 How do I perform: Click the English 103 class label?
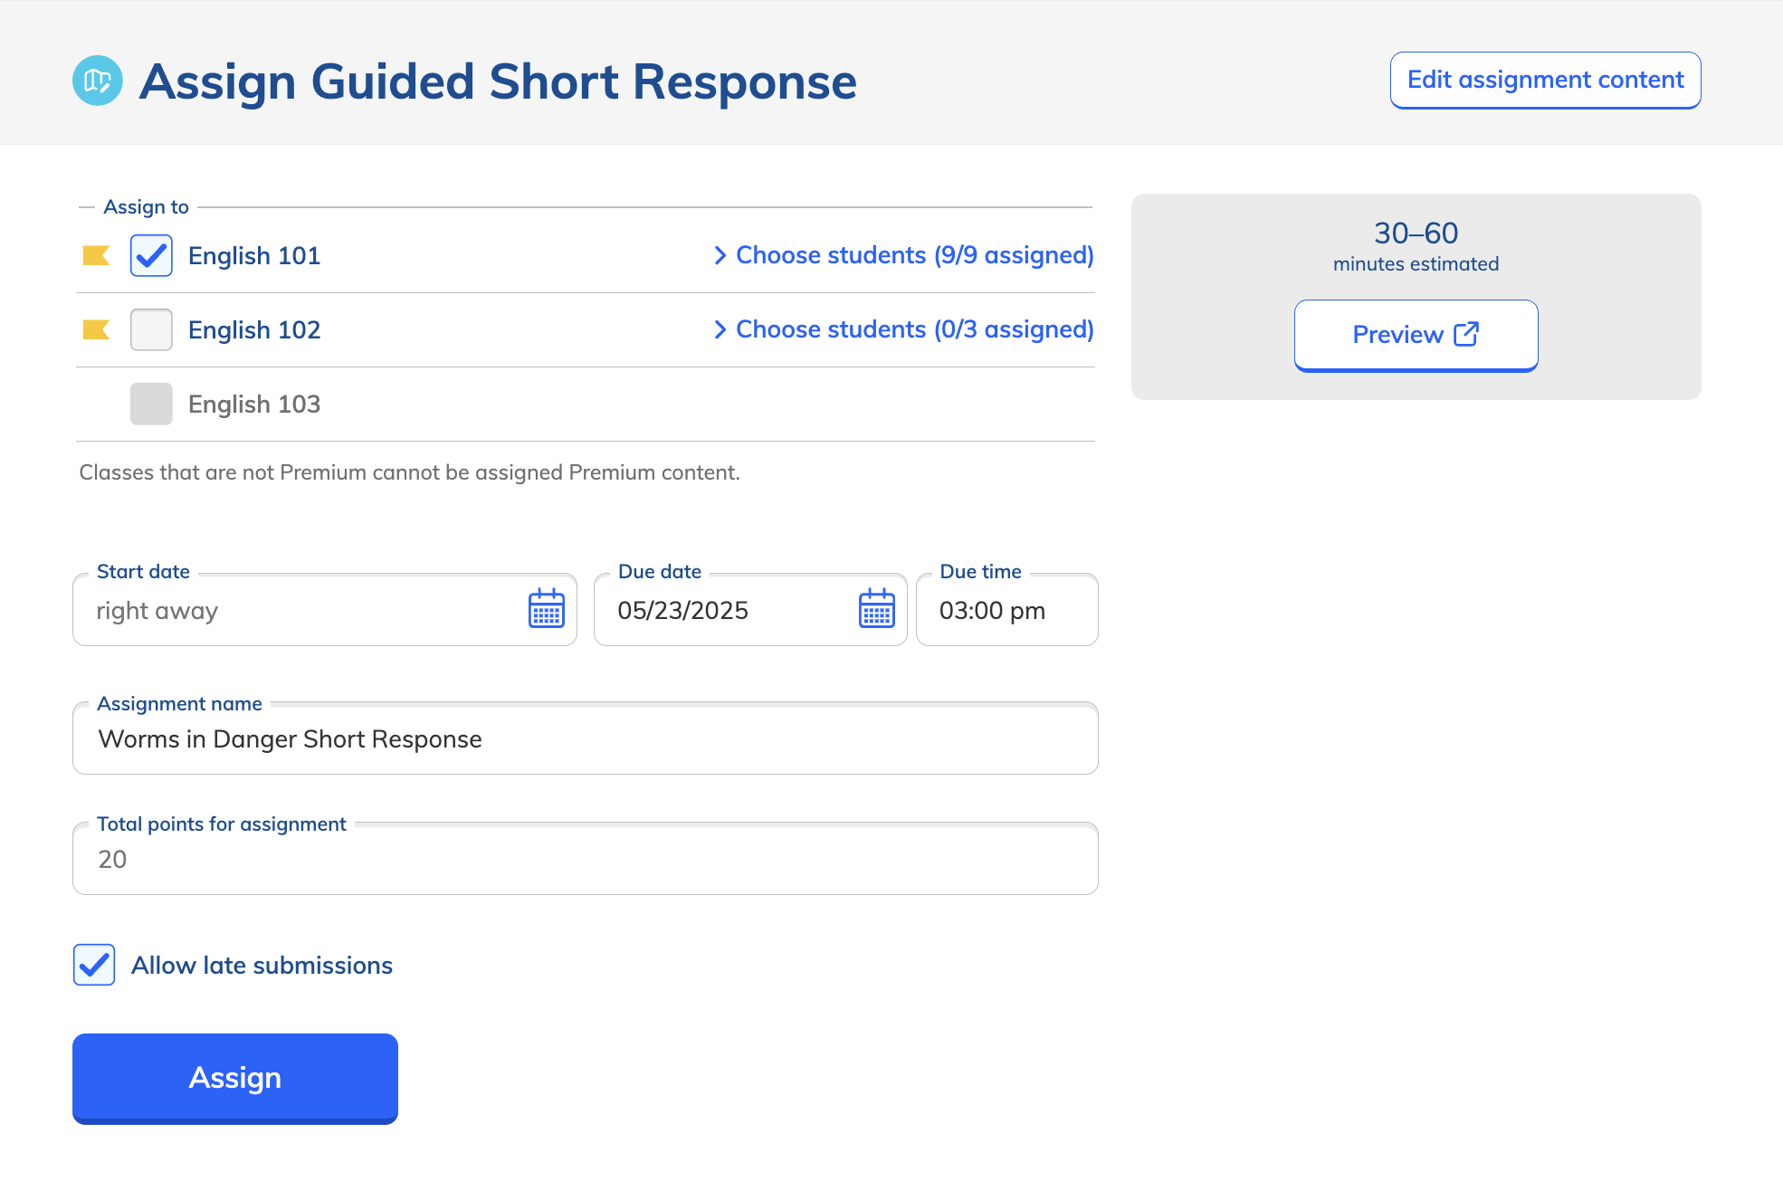coord(254,405)
